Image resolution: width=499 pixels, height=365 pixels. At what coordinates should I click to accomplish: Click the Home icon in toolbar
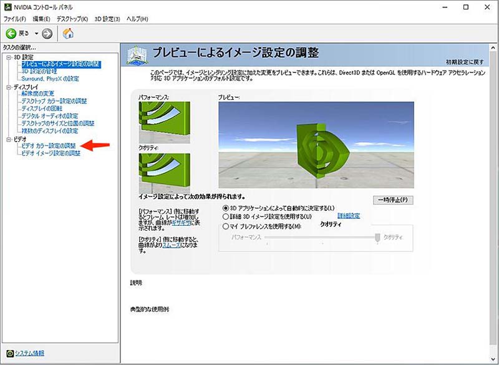68,33
